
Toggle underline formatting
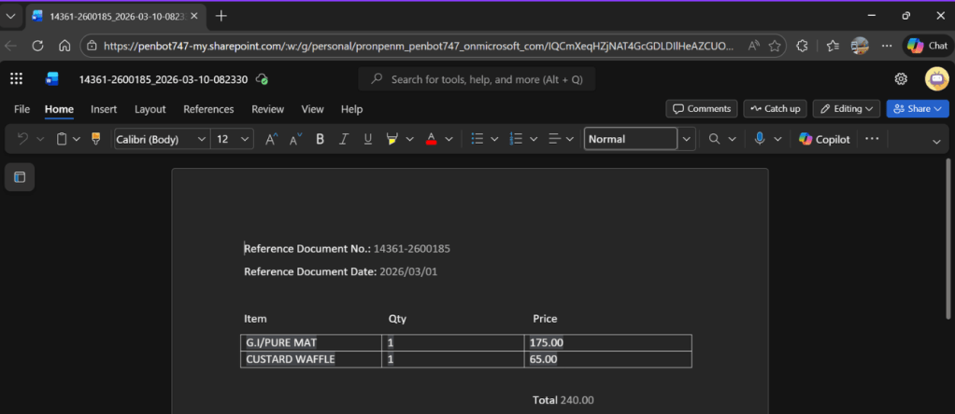pos(367,139)
